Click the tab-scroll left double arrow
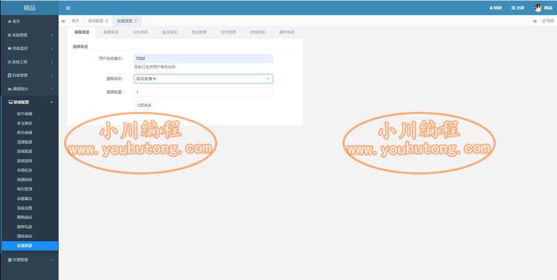 pos(63,22)
